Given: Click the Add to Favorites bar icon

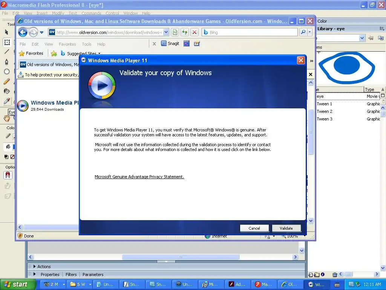Looking at the screenshot, I should click(54, 53).
